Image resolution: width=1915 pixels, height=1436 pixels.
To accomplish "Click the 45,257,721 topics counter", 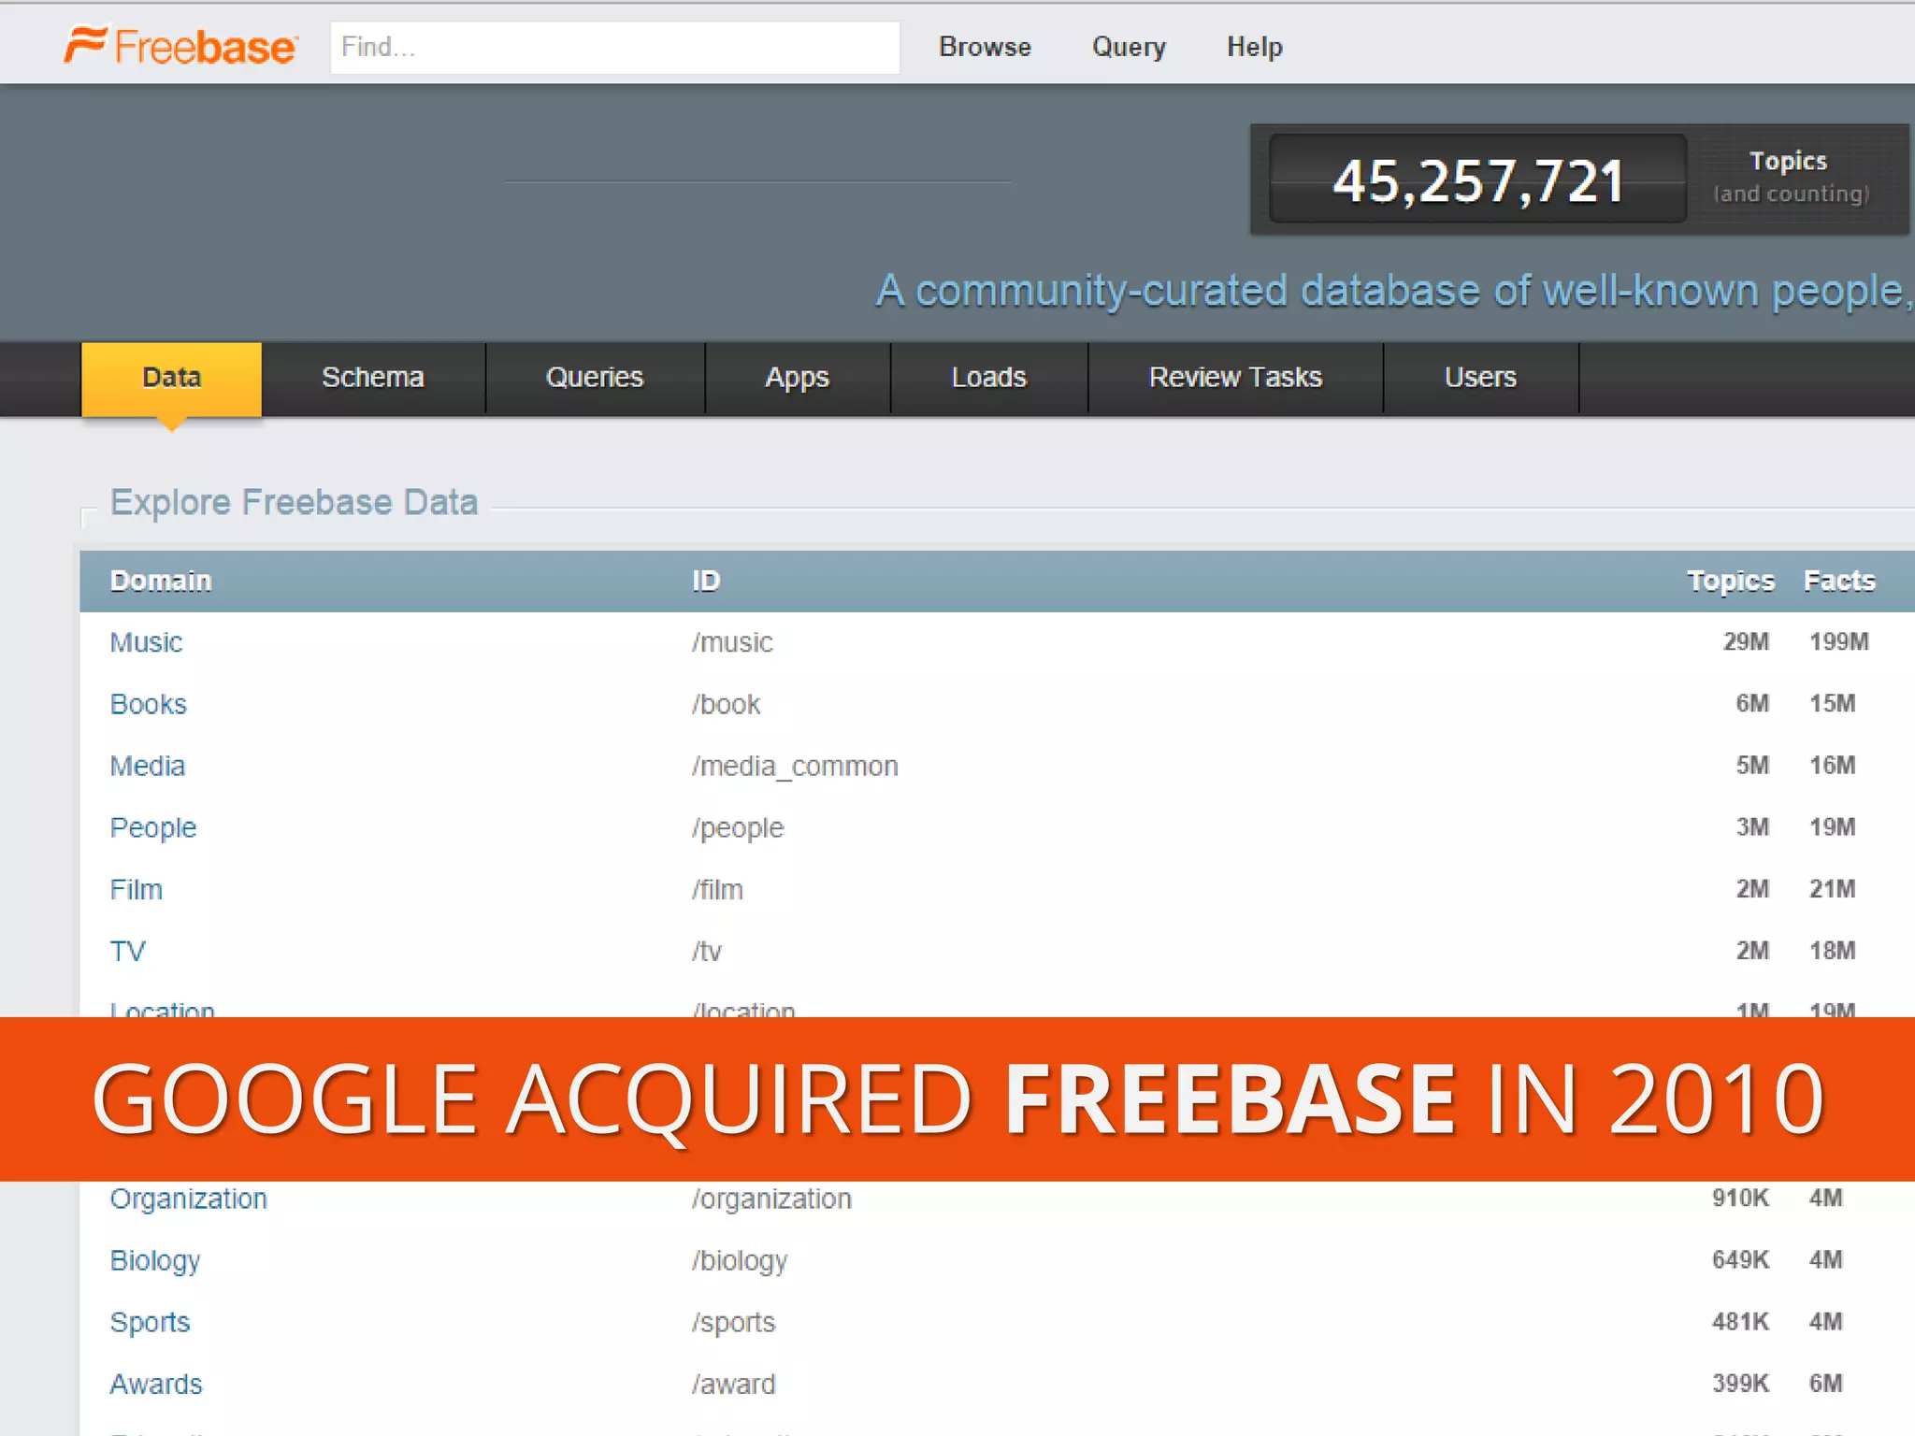I will click(x=1477, y=179).
